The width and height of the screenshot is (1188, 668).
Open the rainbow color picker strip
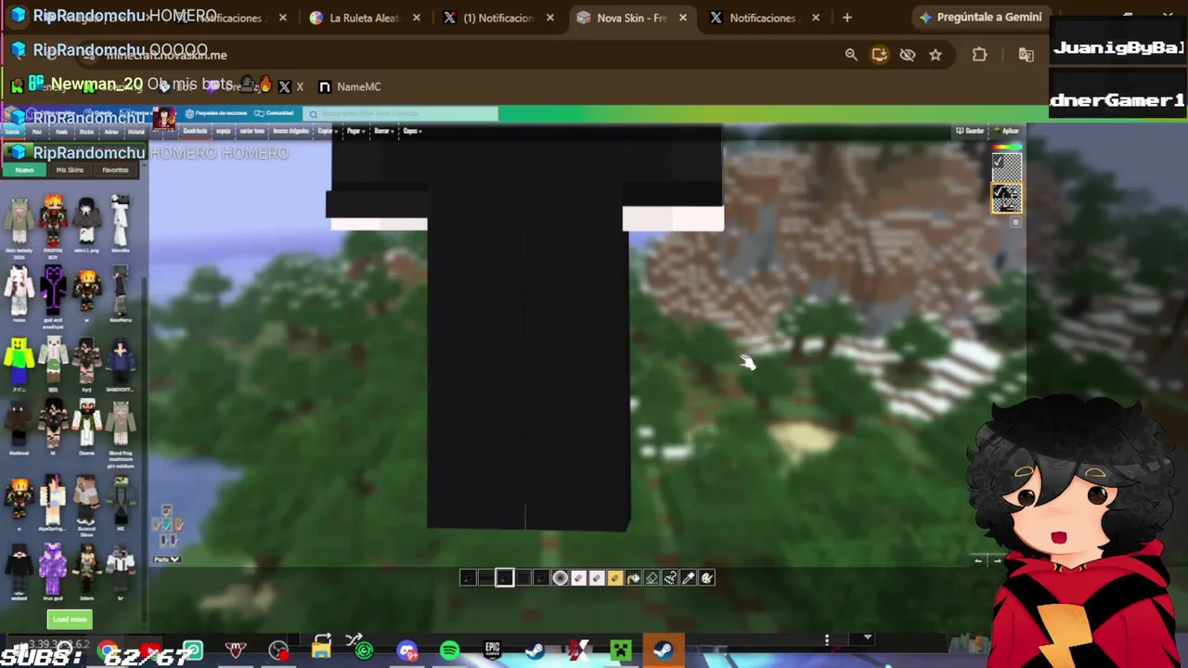click(x=1007, y=147)
